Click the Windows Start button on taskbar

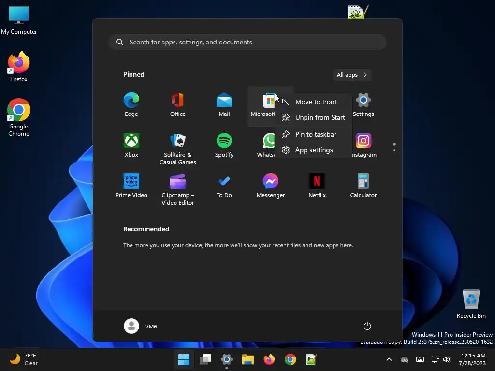click(184, 359)
